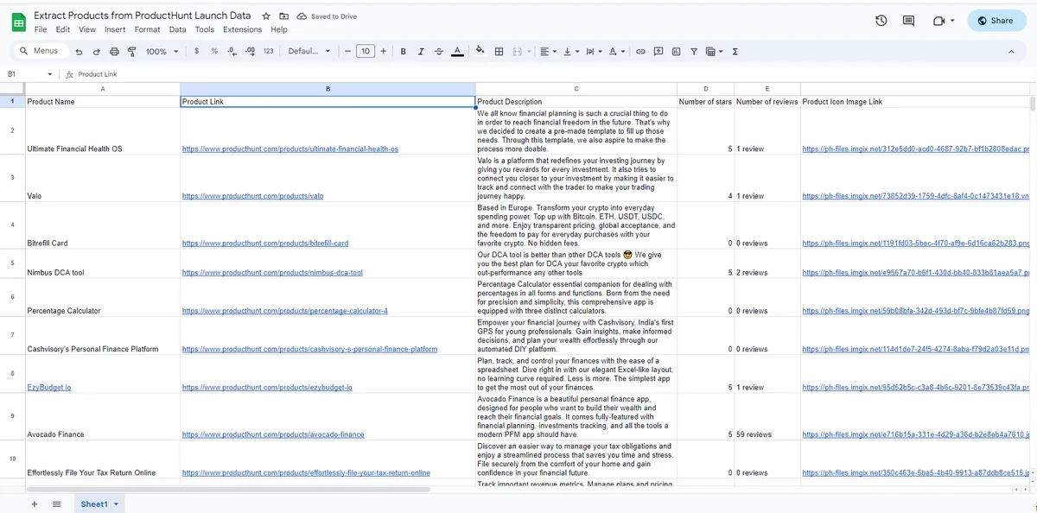Show all sheets list icon
1037x513 pixels.
56,503
